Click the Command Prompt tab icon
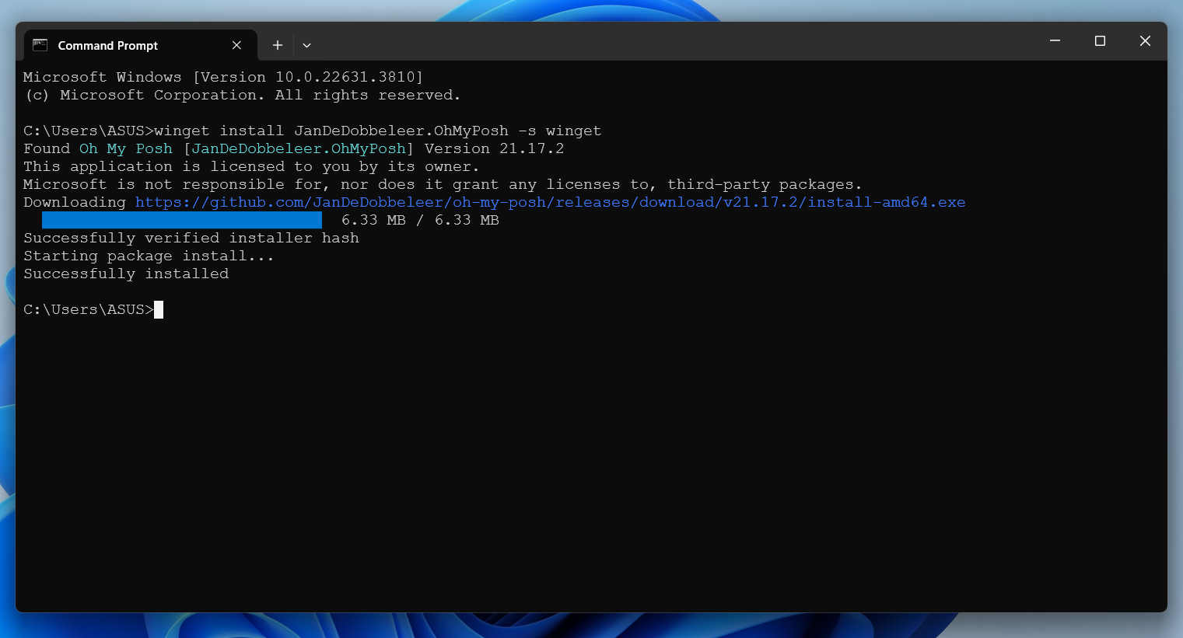 click(x=40, y=45)
